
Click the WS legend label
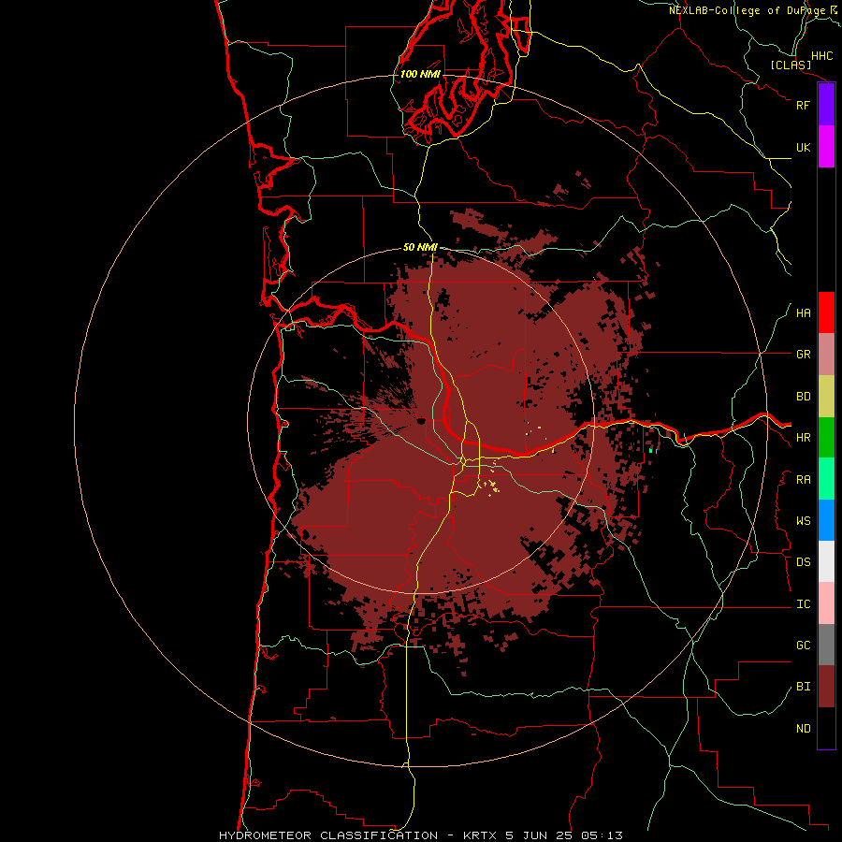pyautogui.click(x=803, y=521)
